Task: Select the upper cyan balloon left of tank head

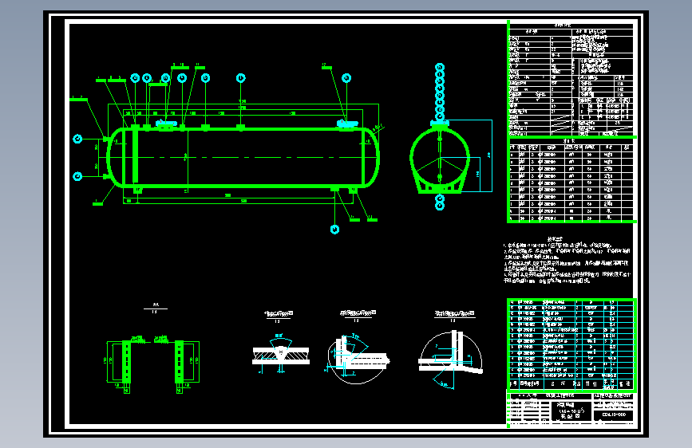Action: point(77,139)
